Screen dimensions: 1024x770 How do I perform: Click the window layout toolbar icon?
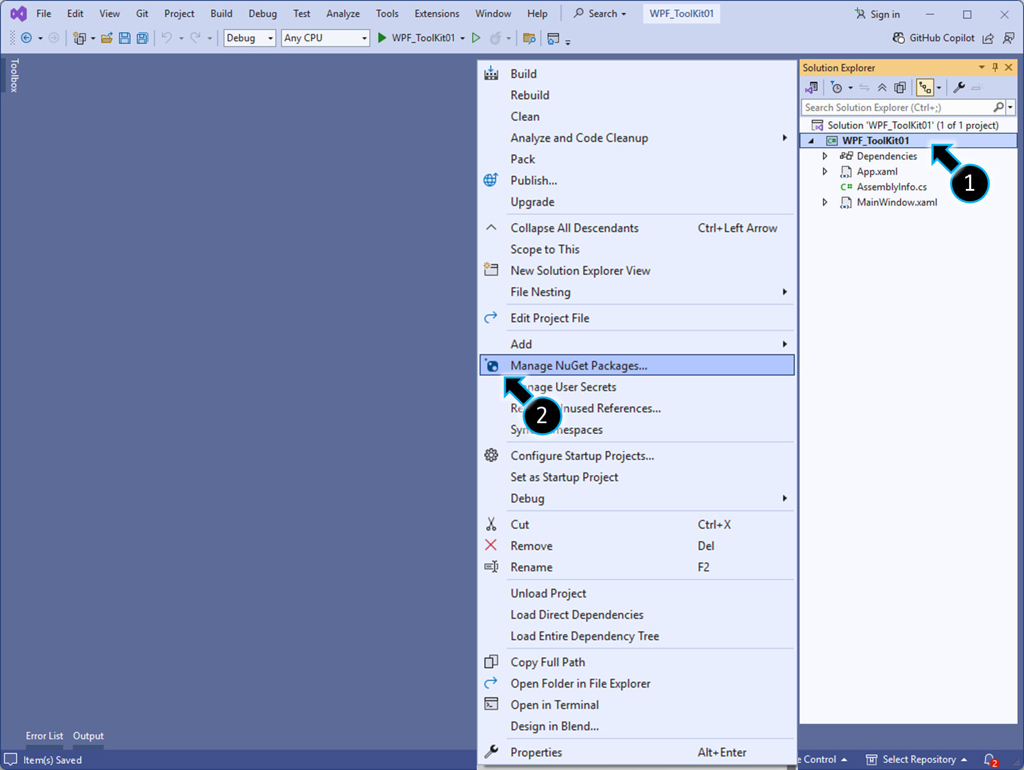(x=553, y=38)
